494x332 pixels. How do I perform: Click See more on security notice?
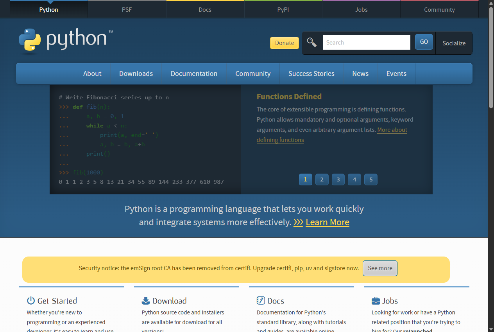[380, 268]
